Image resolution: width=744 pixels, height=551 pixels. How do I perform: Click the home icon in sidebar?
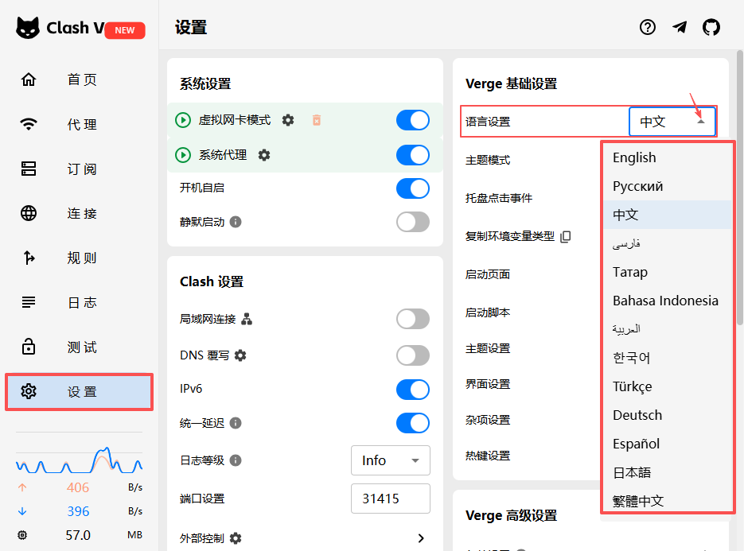coord(29,80)
